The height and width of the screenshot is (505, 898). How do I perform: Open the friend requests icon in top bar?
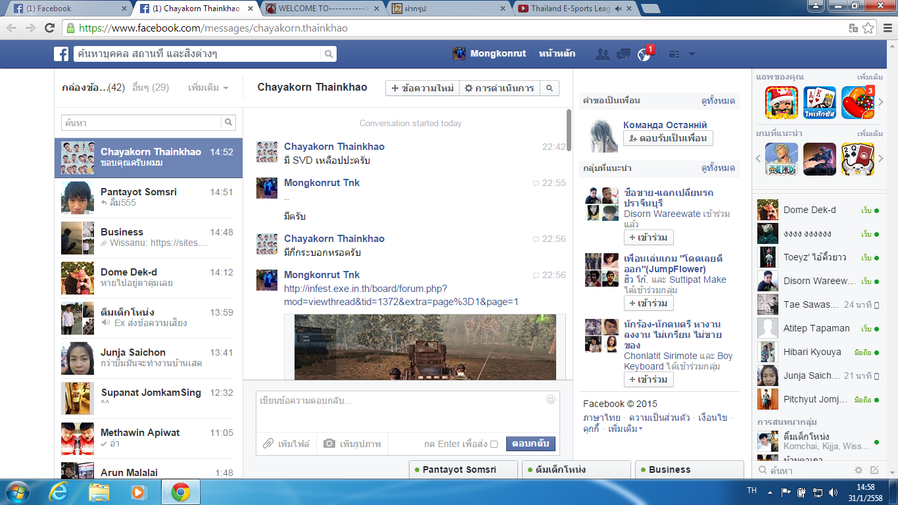(602, 54)
